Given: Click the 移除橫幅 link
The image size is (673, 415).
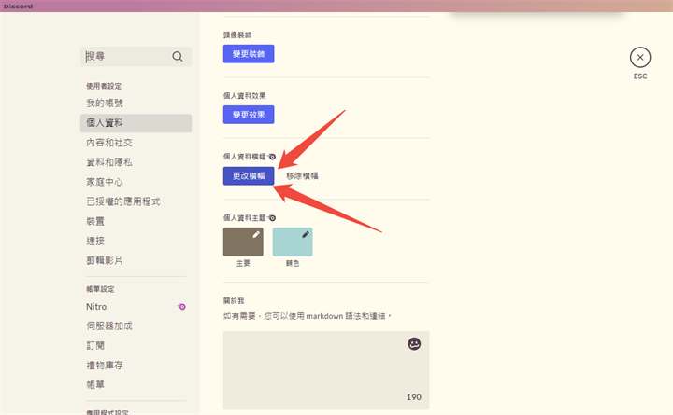Looking at the screenshot, I should [302, 176].
